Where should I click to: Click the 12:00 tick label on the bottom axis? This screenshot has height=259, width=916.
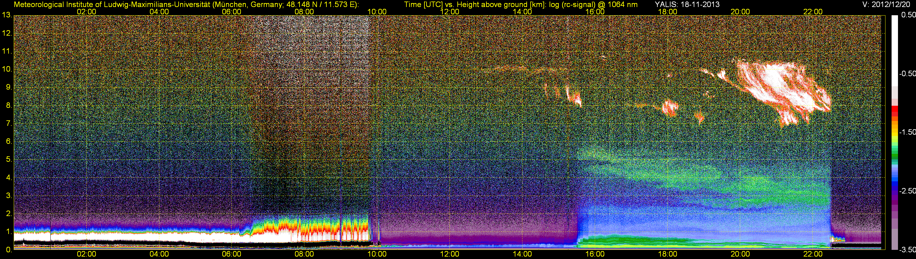[x=449, y=254]
